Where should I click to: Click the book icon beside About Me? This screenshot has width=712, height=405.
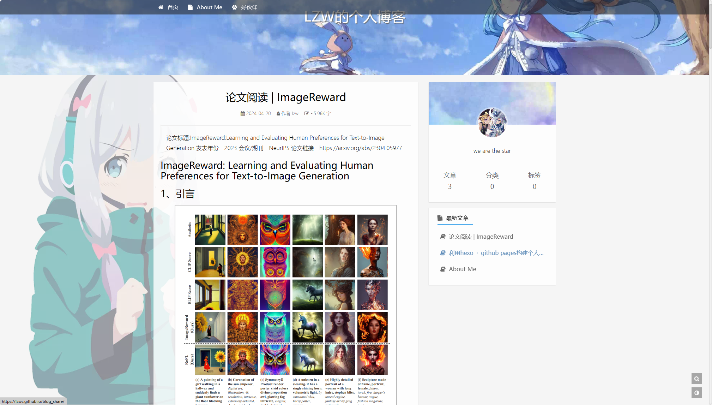coord(443,269)
